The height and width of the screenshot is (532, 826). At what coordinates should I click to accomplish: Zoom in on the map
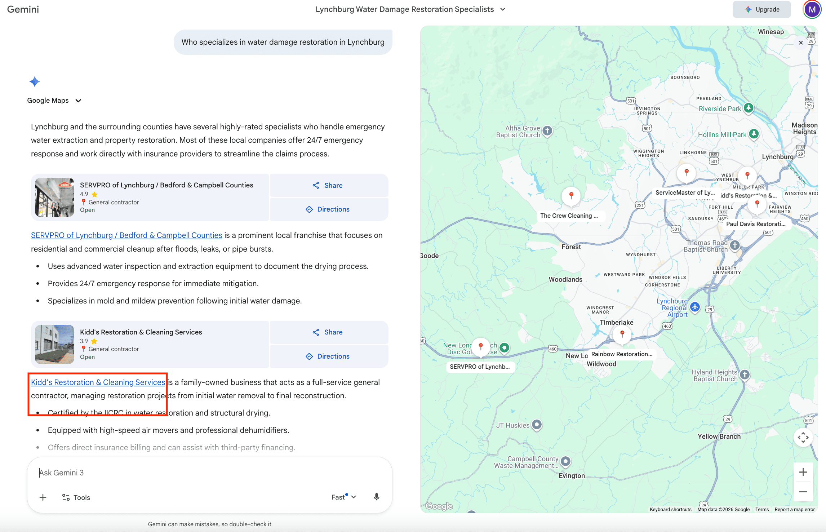click(803, 472)
